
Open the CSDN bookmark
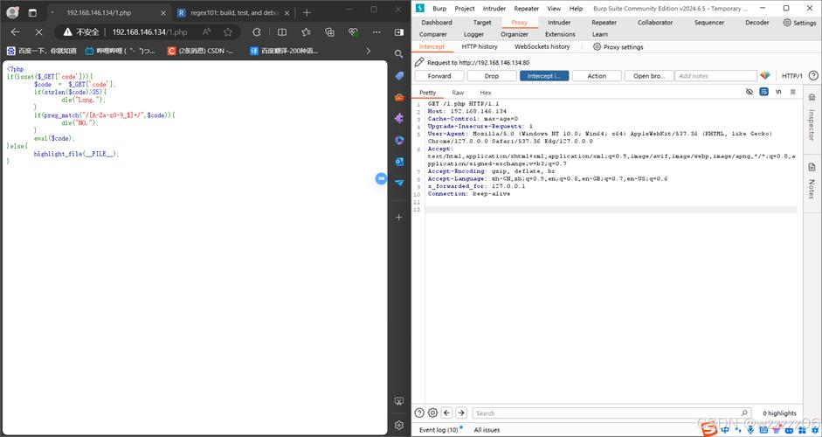pyautogui.click(x=200, y=51)
